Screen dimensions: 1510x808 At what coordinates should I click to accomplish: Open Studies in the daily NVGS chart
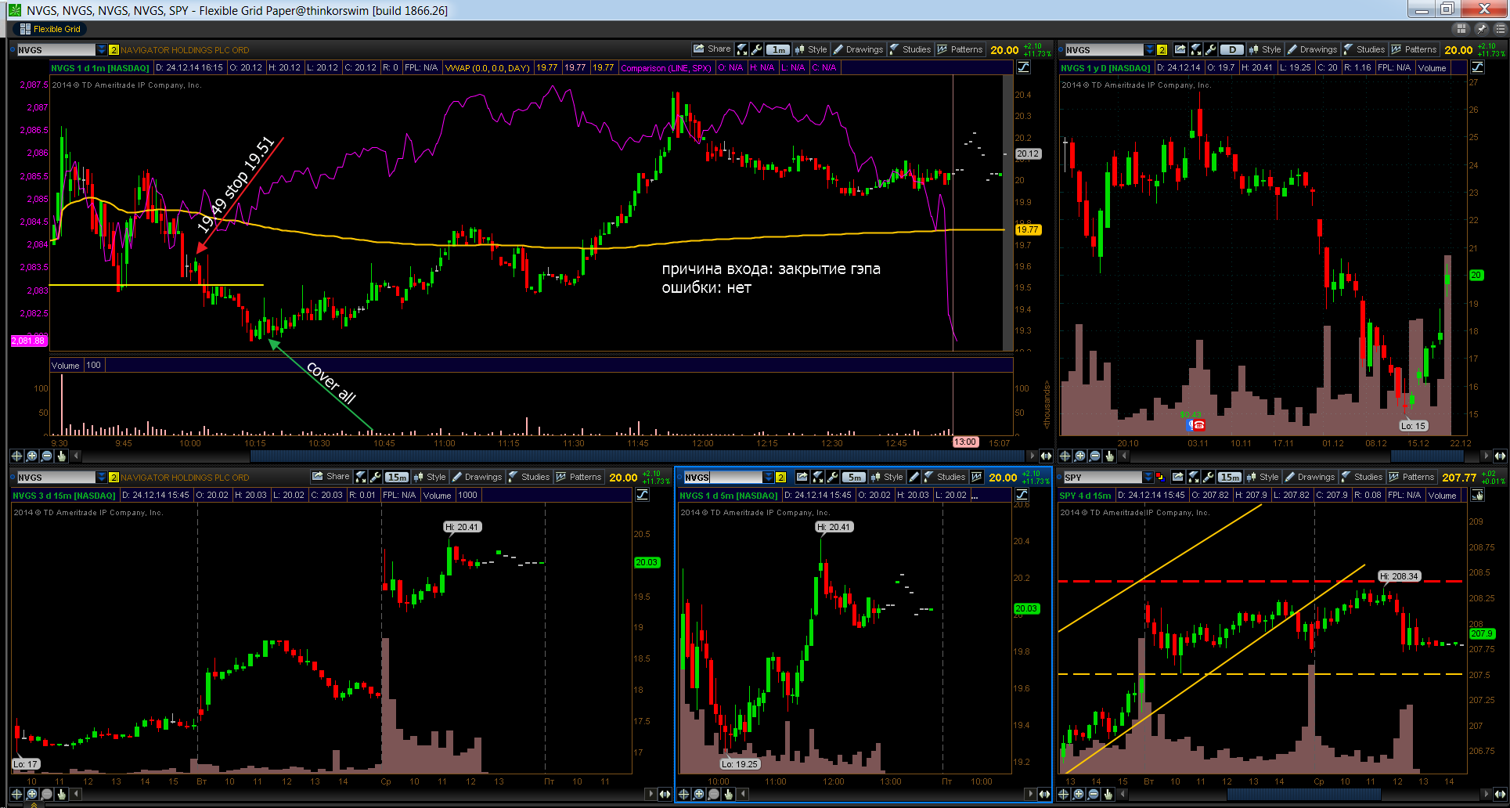pos(1364,49)
